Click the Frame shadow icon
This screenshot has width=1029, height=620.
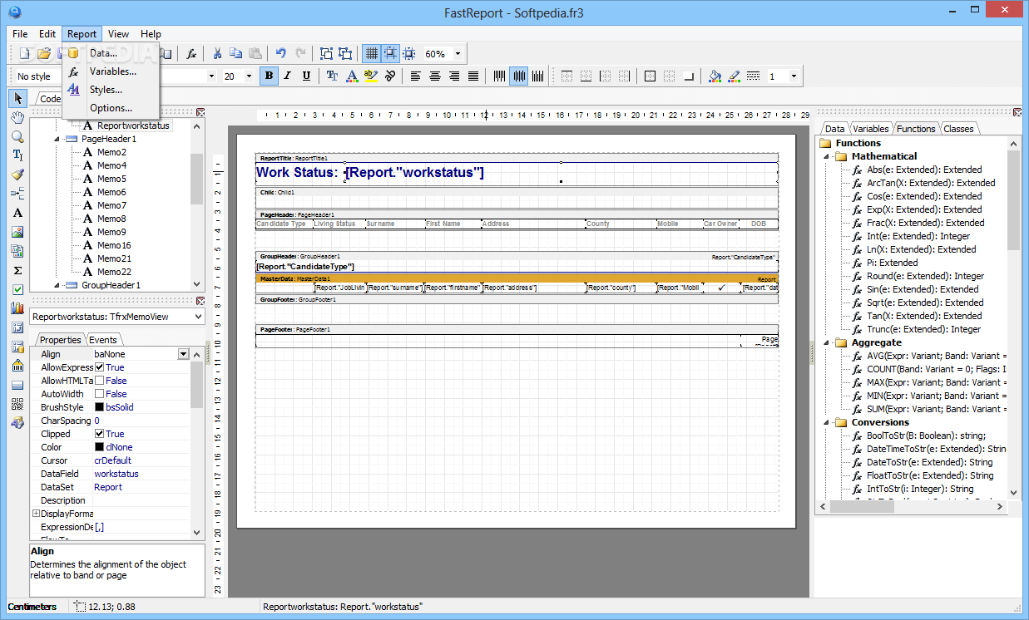[688, 76]
